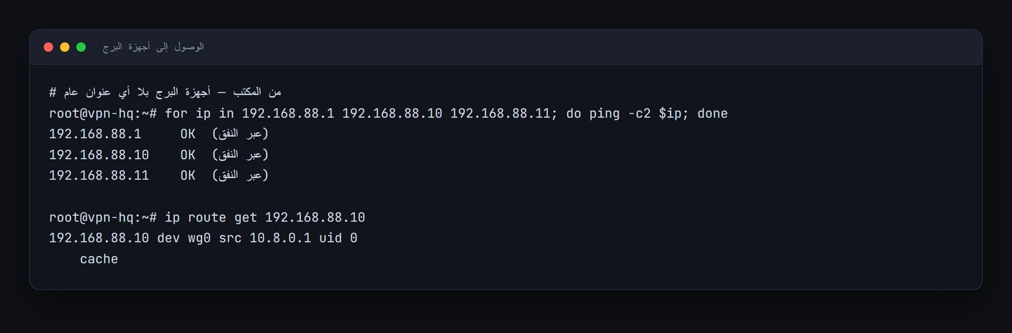
Task: Click the Arabic comment line starting with #
Action: pyautogui.click(x=165, y=93)
